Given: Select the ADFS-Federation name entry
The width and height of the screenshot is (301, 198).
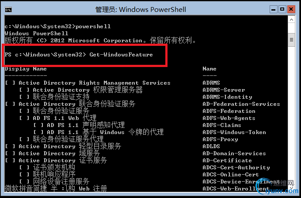Looking at the screenshot, I should (x=229, y=111).
